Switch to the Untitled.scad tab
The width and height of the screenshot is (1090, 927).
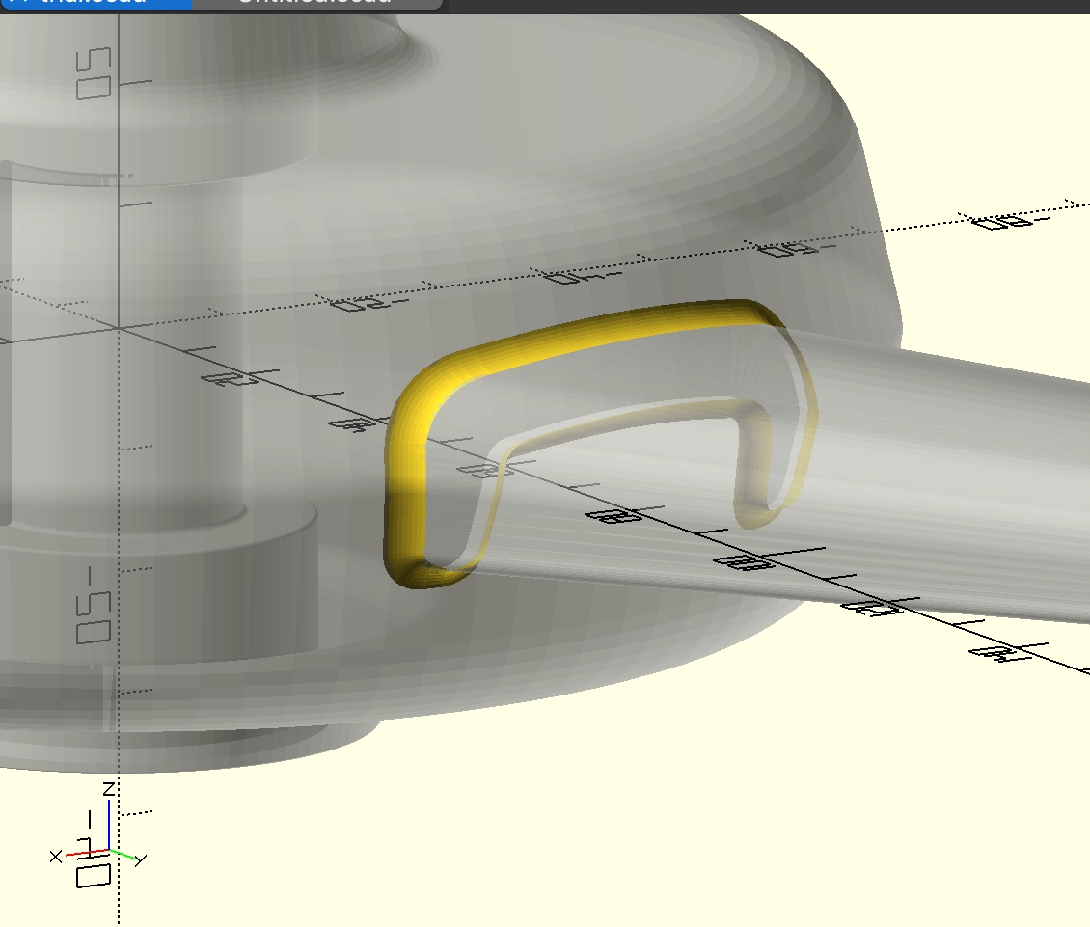point(316,3)
